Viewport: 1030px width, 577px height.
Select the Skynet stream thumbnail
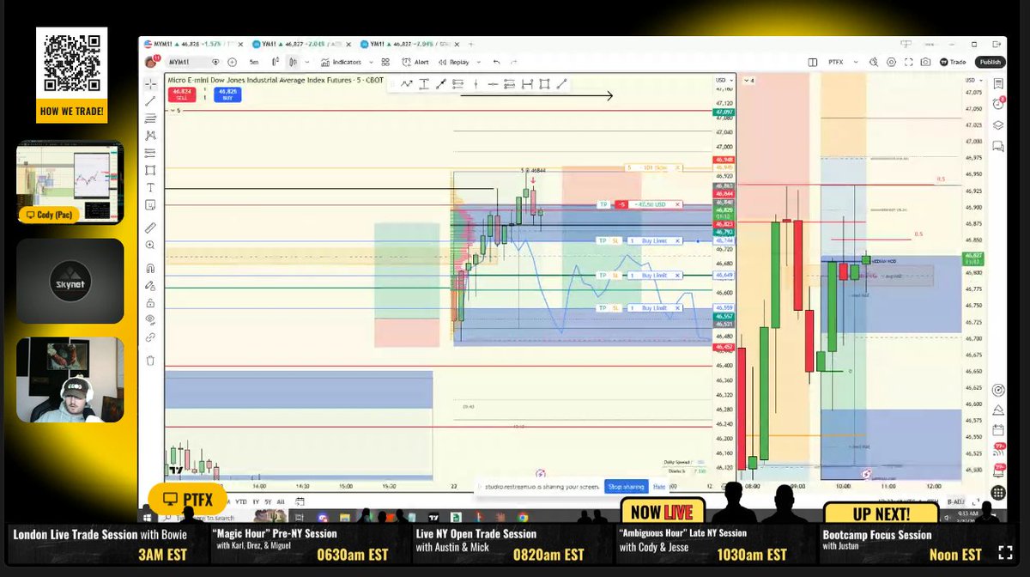(70, 282)
